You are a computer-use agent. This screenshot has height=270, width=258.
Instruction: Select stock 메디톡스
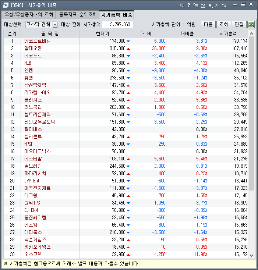[33, 232]
